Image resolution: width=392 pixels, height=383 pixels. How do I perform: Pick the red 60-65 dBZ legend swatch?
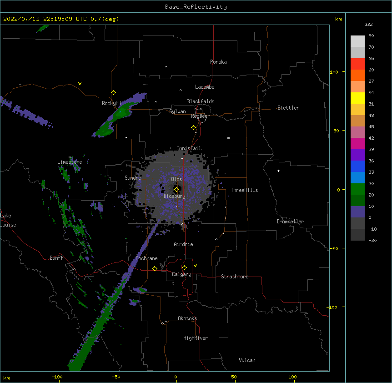click(357, 64)
